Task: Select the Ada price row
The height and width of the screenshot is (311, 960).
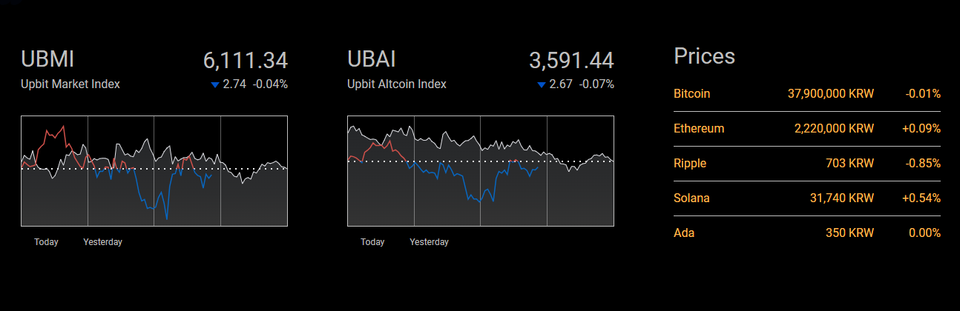Action: [x=807, y=233]
